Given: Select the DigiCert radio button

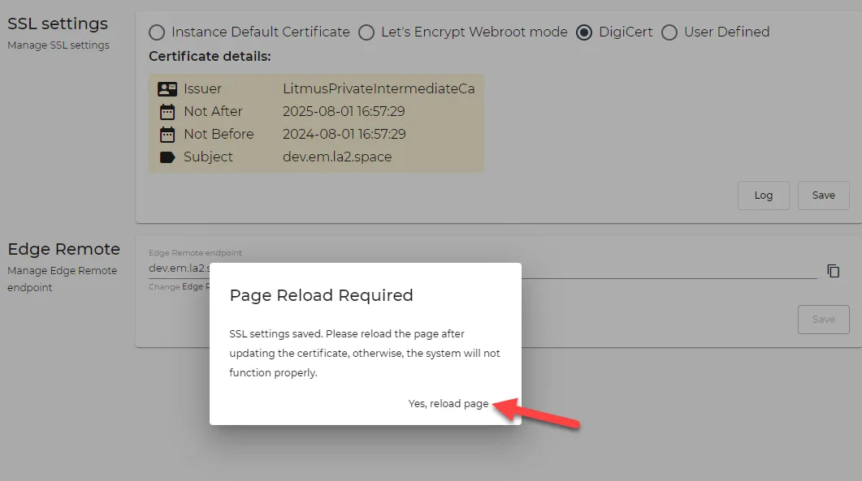Looking at the screenshot, I should pyautogui.click(x=584, y=32).
